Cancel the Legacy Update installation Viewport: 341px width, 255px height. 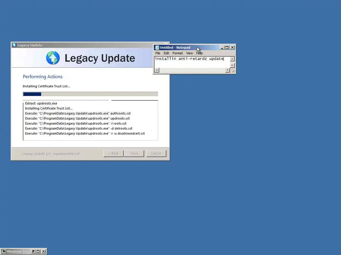point(156,153)
